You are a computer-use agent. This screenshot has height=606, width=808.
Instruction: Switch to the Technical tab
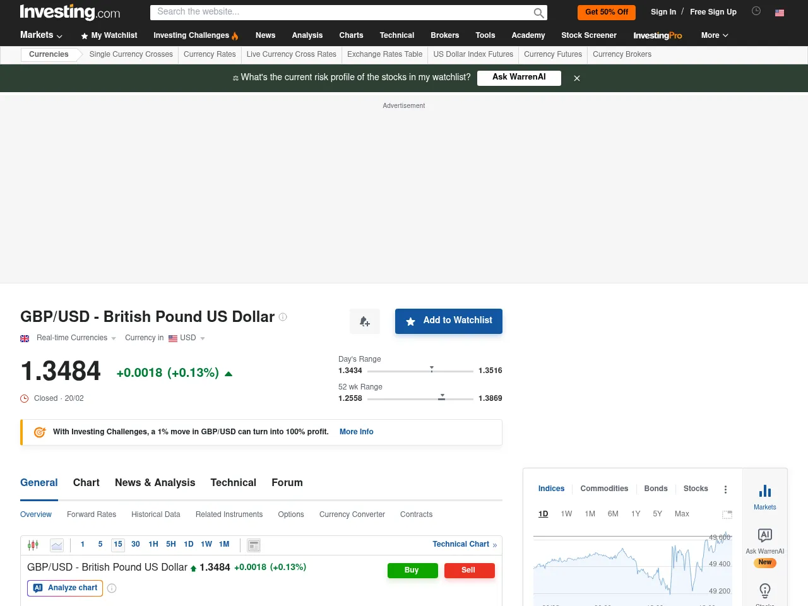[233, 482]
